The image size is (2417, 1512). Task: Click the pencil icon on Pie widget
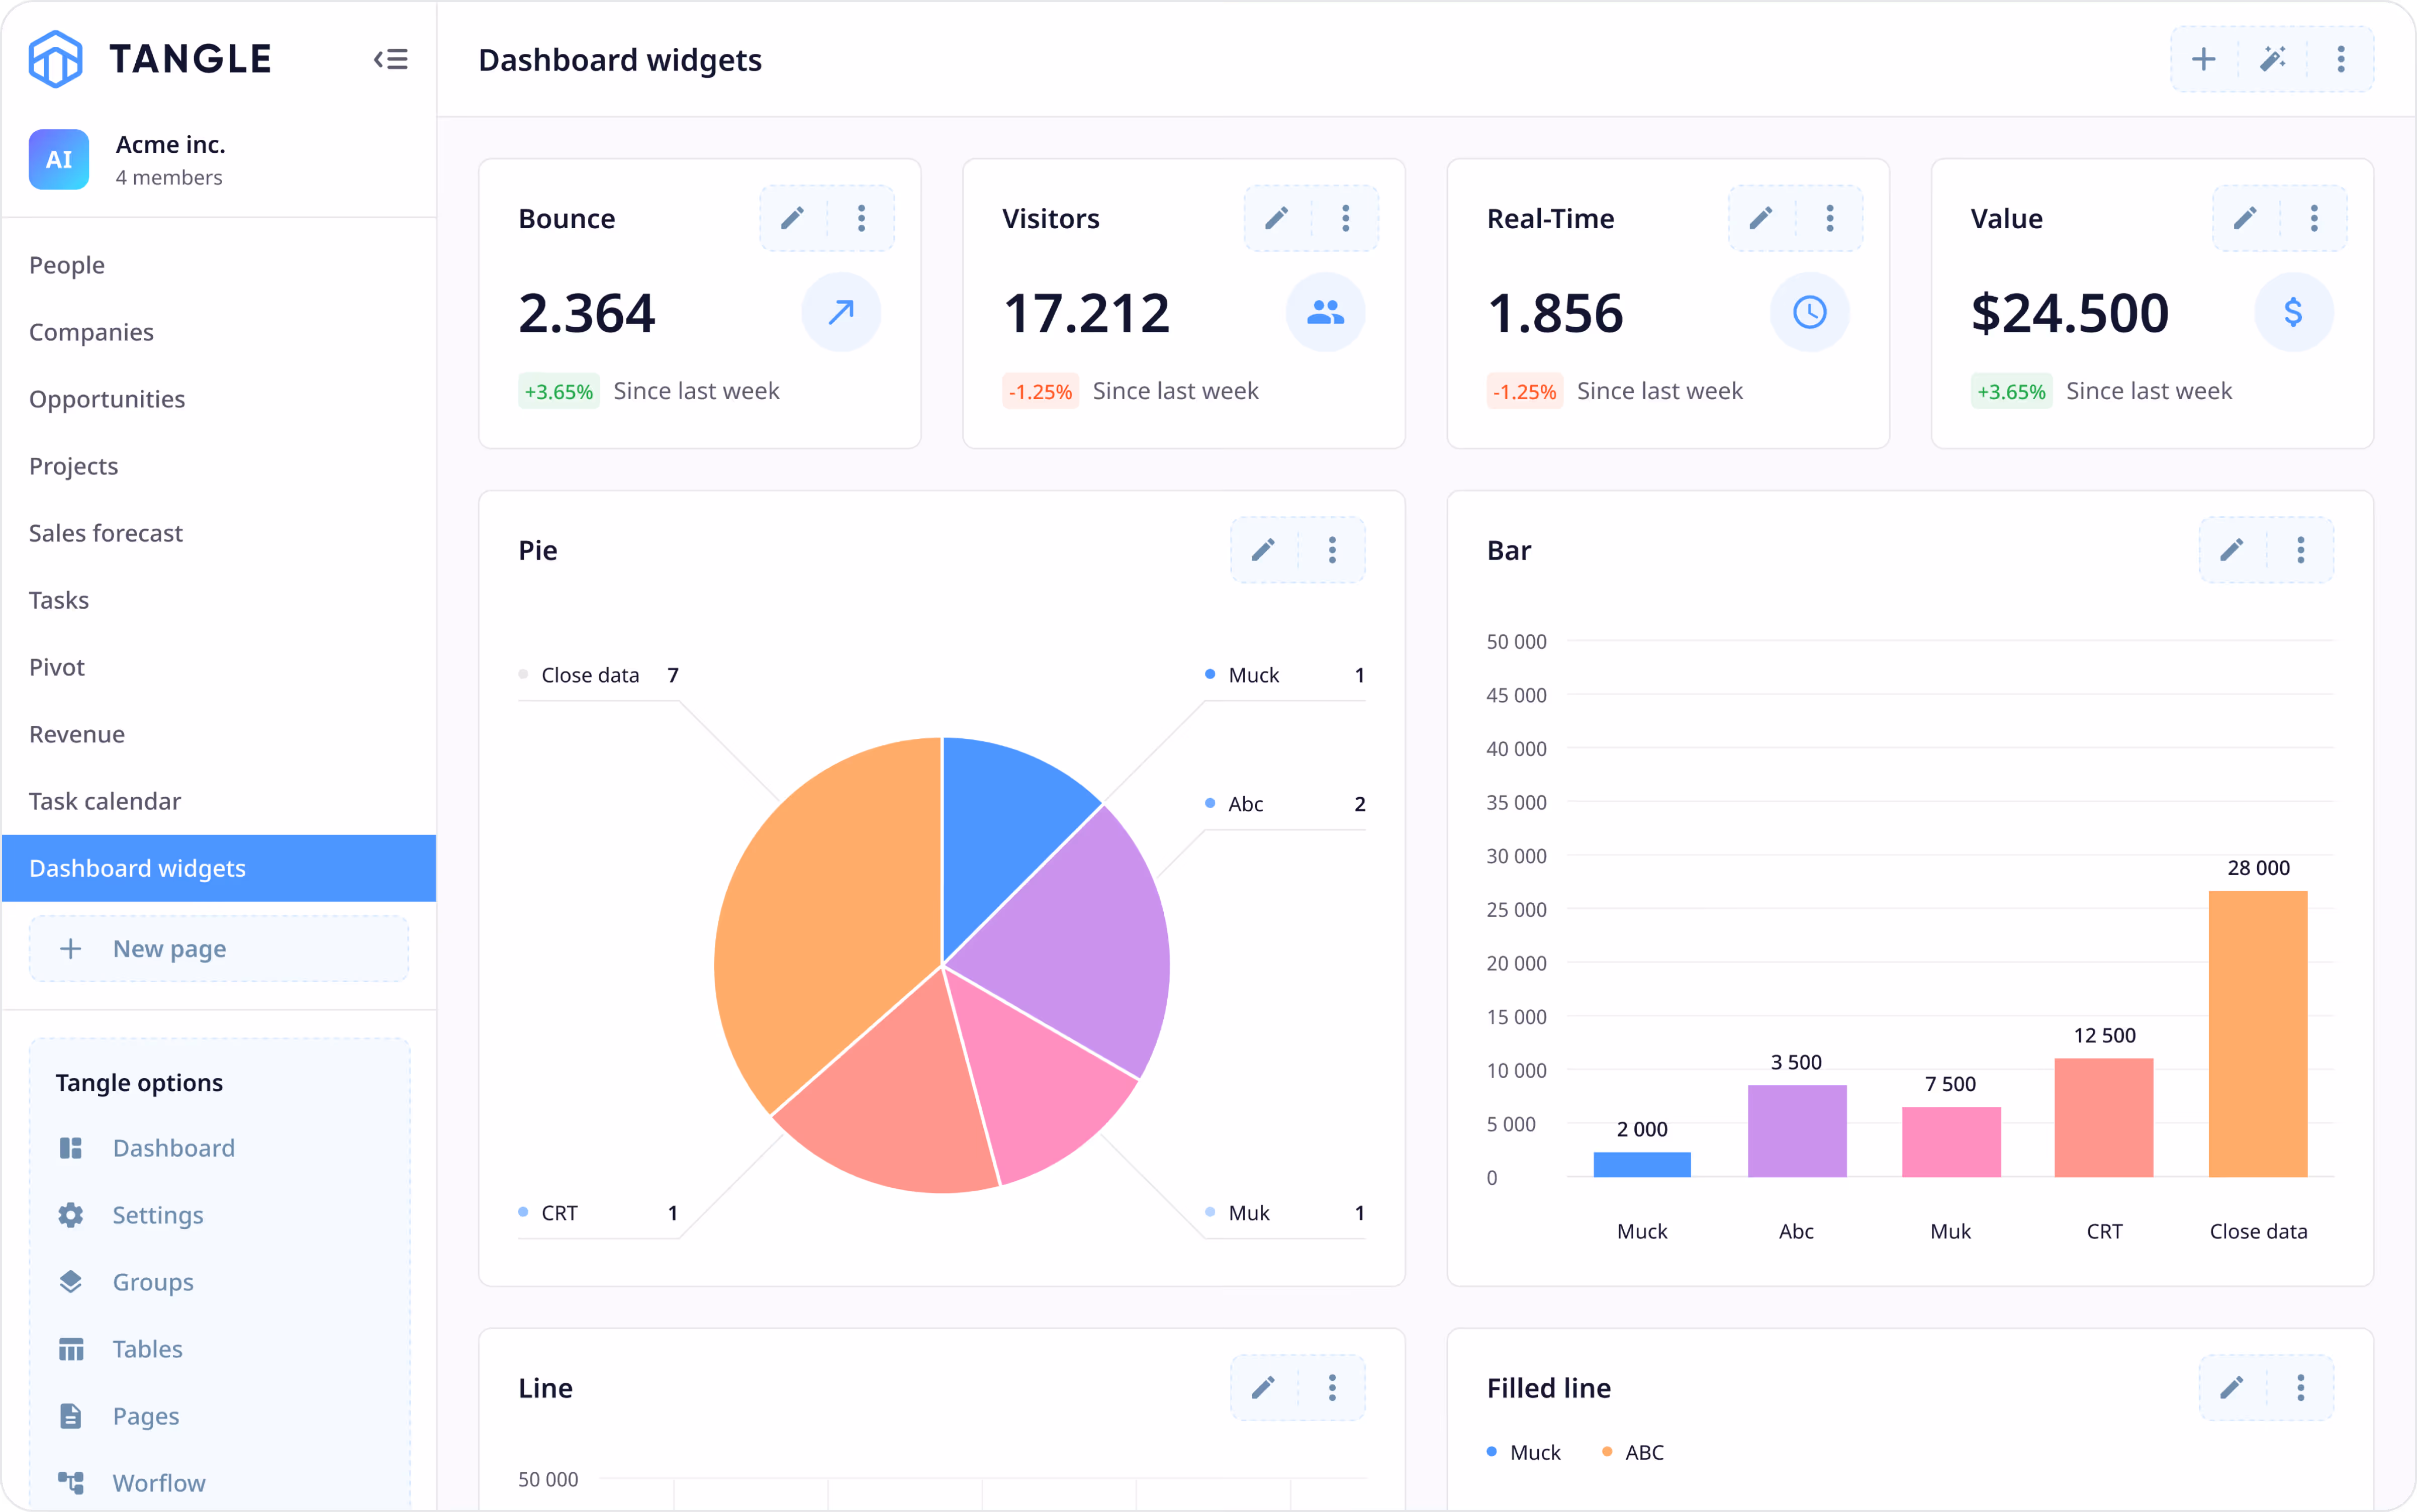(1263, 550)
